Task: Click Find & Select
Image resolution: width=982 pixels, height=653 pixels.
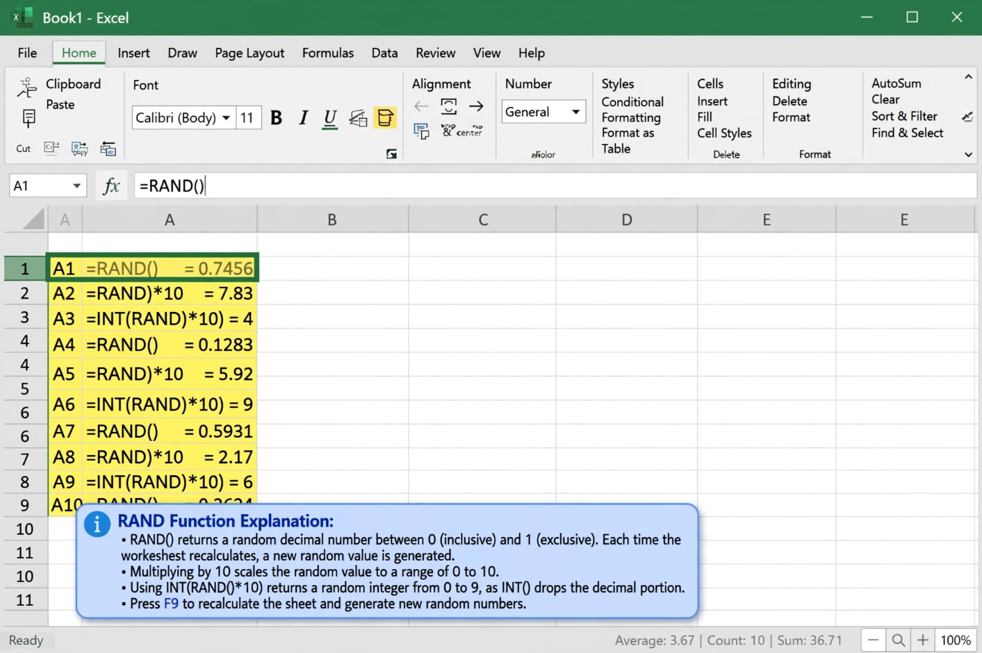Action: (907, 133)
